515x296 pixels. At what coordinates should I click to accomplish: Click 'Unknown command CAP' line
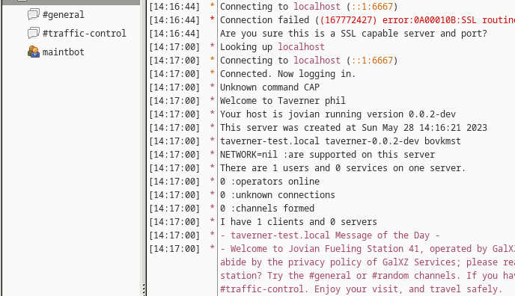(x=269, y=87)
